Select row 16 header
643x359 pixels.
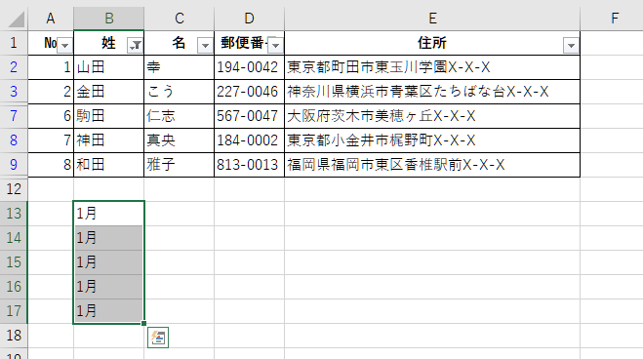[14, 287]
